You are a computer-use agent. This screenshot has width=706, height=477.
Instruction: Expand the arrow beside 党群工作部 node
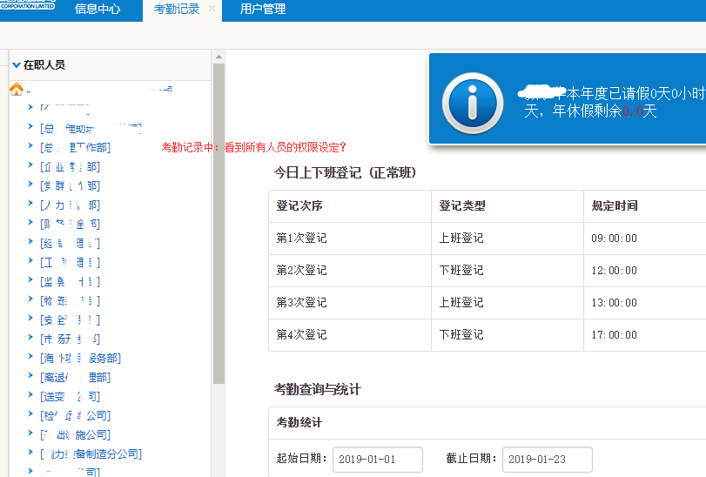click(30, 185)
